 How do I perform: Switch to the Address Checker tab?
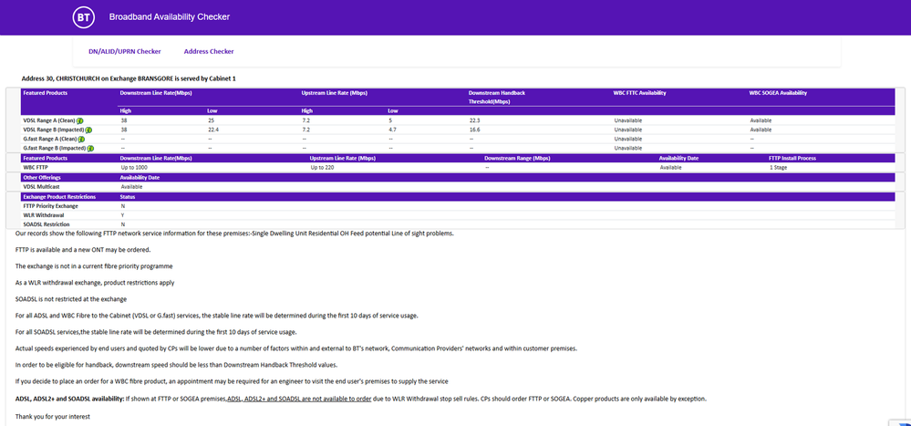tap(209, 52)
